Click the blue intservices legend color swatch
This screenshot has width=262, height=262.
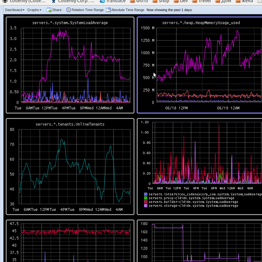(x=146, y=194)
